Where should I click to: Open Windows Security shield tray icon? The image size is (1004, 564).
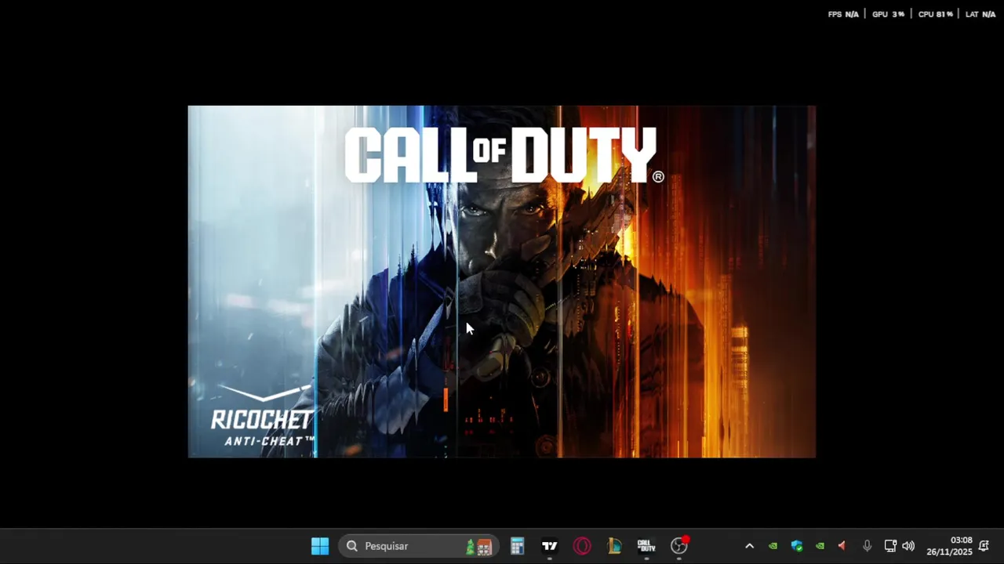(x=797, y=546)
